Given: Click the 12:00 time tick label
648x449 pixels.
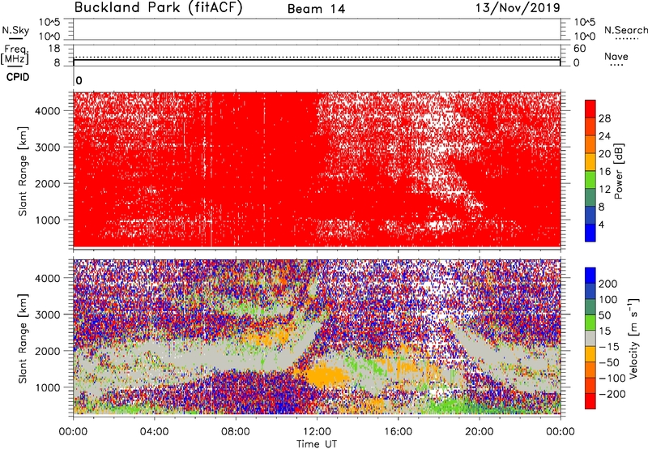Looking at the screenshot, I should [317, 432].
